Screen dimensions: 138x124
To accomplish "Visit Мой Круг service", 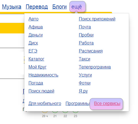I will pyautogui.click(x=37, y=67).
